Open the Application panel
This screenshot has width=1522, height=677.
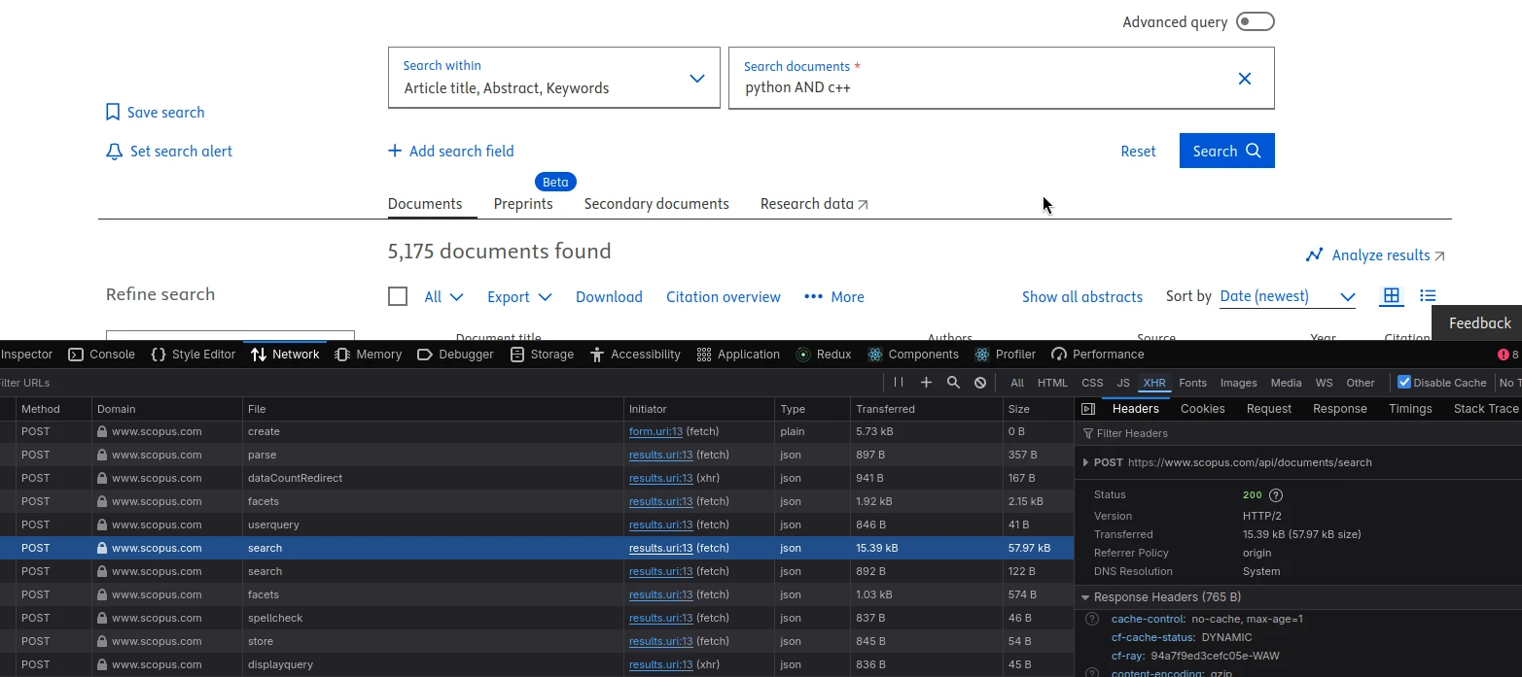coord(738,355)
